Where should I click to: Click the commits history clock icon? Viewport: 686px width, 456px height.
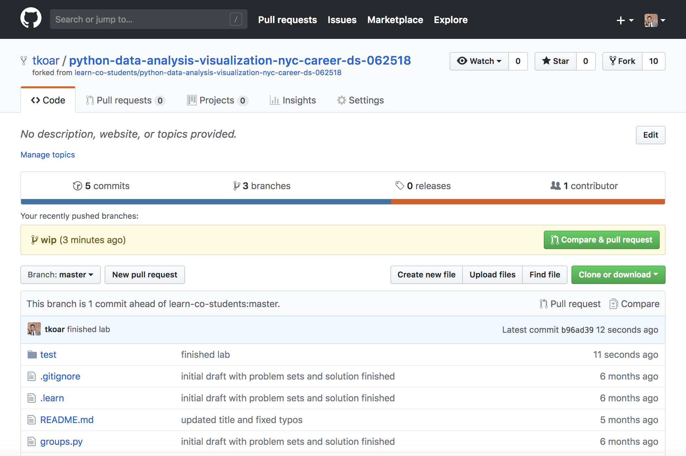77,186
